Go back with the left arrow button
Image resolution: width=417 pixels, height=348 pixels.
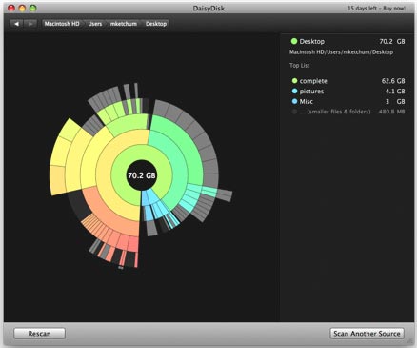[16, 24]
